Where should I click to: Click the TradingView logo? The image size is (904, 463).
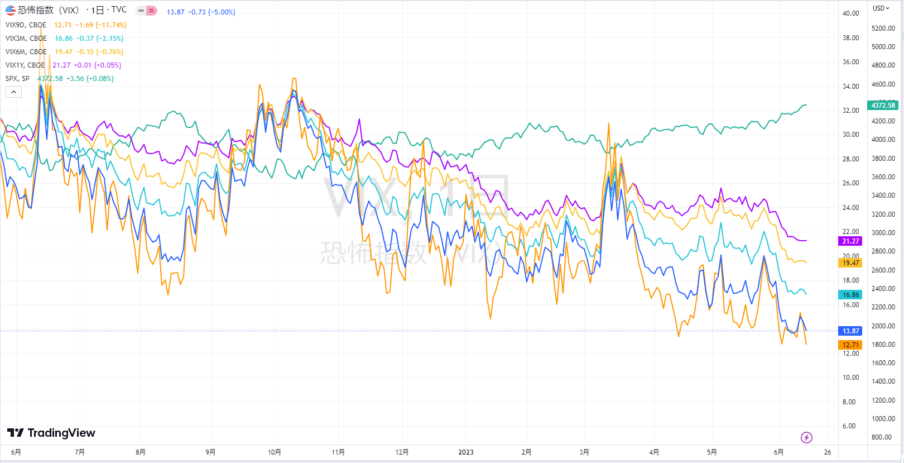pos(51,433)
